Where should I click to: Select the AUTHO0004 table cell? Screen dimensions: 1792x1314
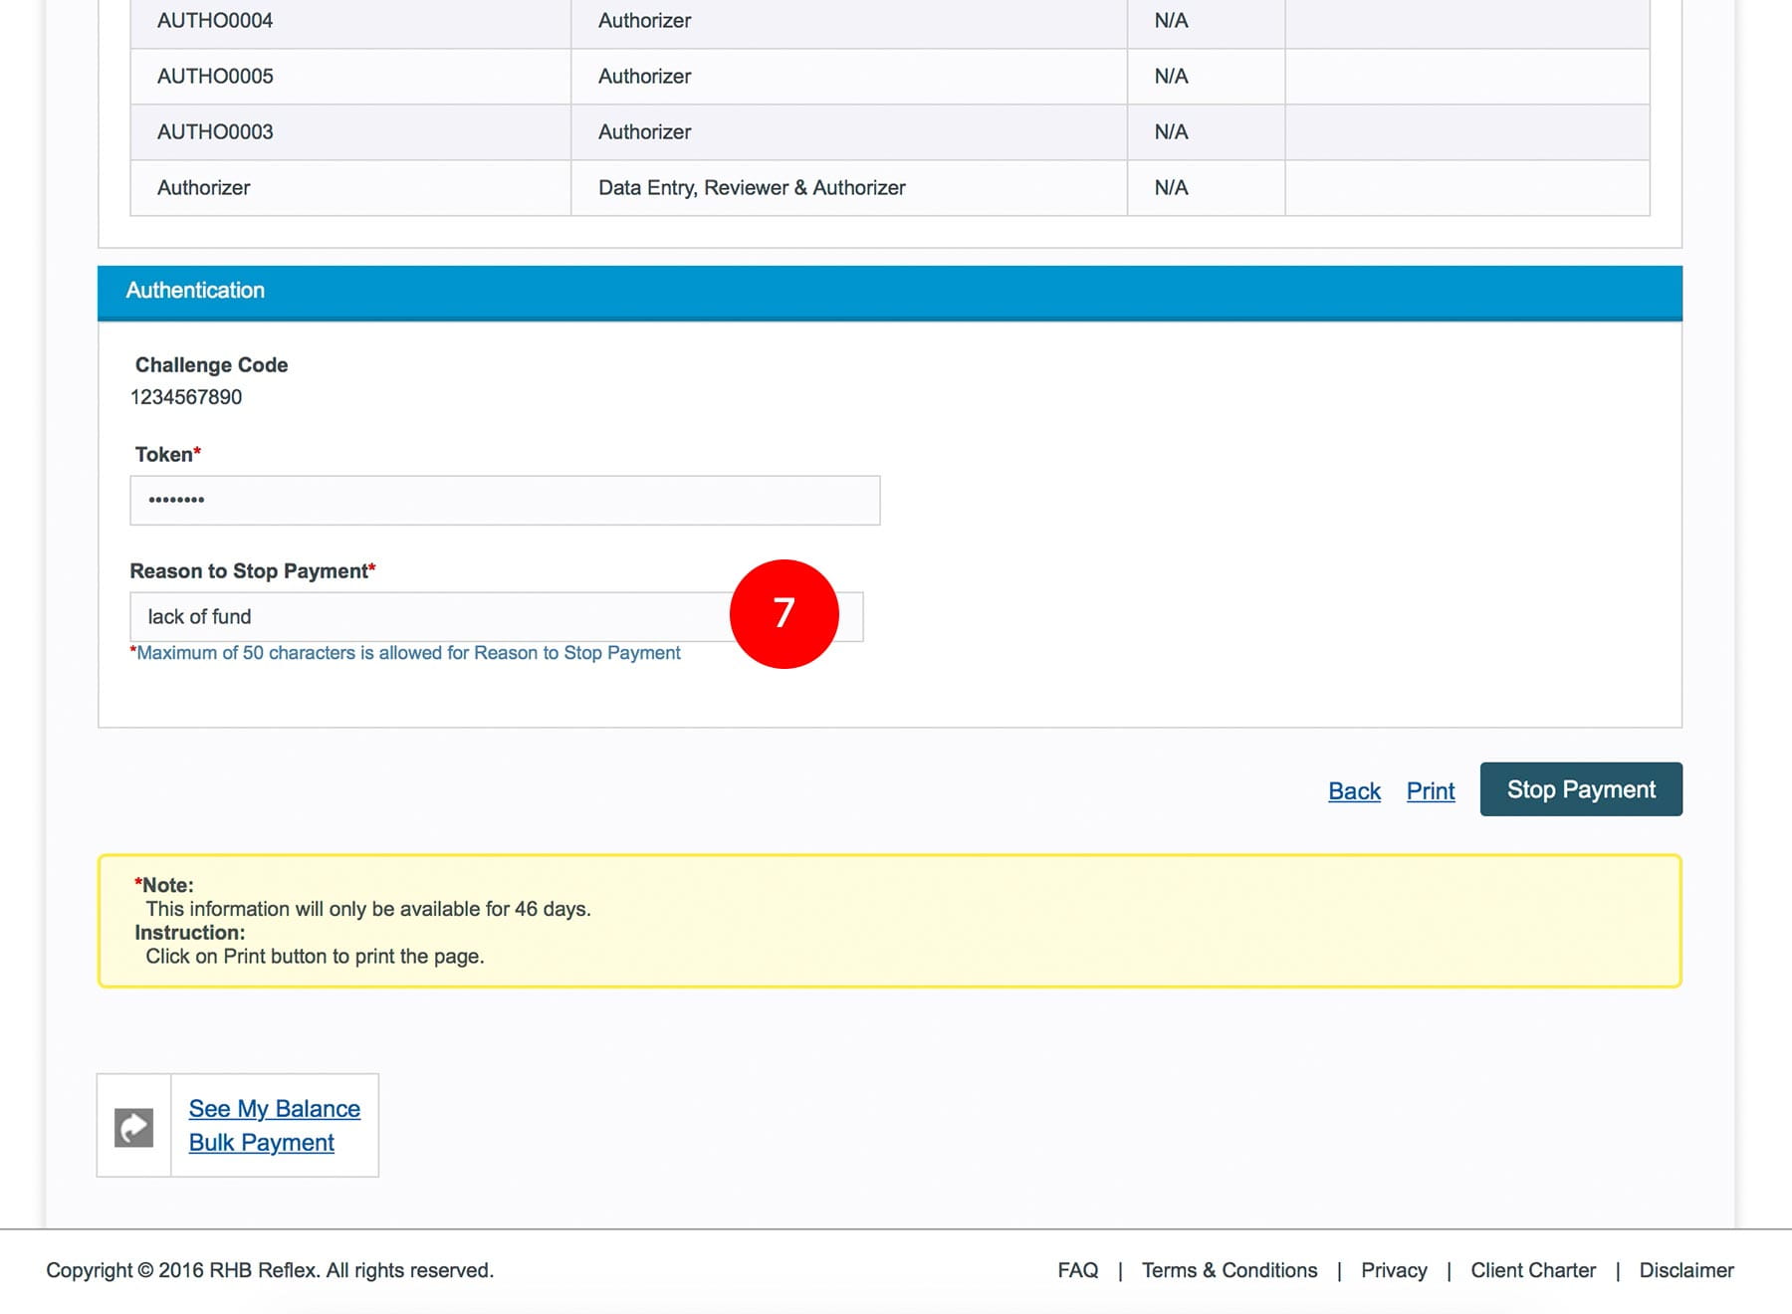pyautogui.click(x=215, y=21)
